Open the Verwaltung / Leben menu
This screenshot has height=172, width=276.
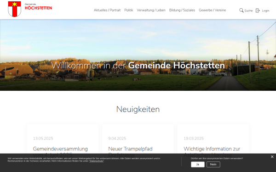click(x=151, y=10)
